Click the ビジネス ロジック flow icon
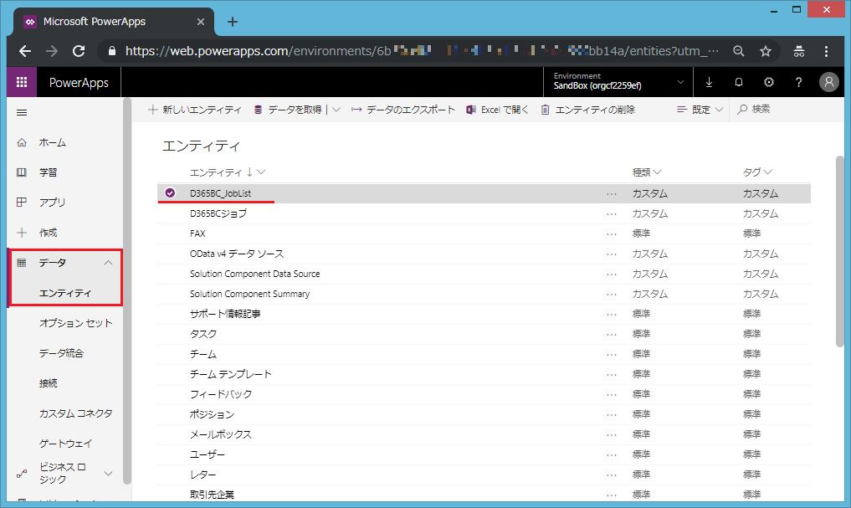Screen dimensions: 851x508 tap(22, 473)
